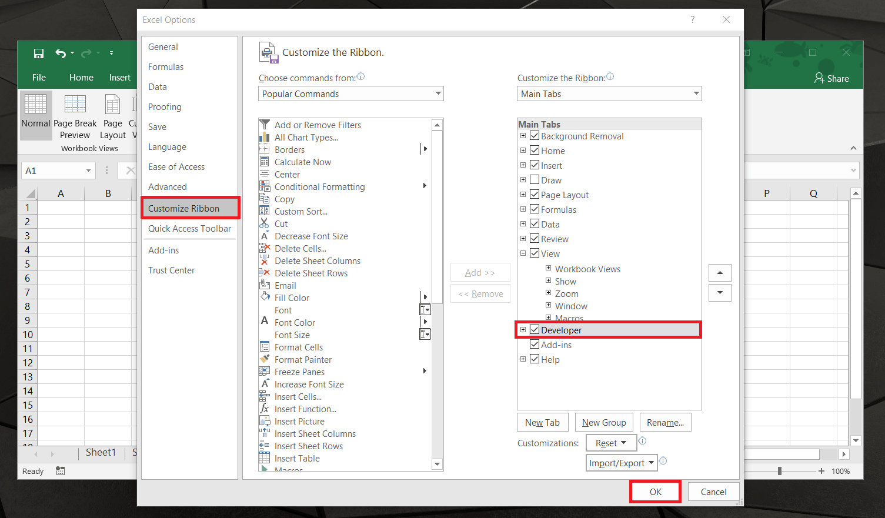Select the Delete Sheet Columns command icon
This screenshot has width=885, height=518.
tap(265, 260)
